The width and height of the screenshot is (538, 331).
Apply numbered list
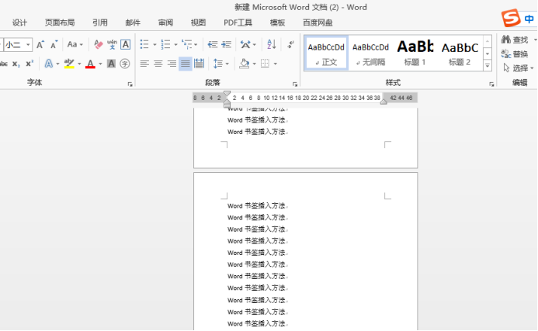(165, 44)
